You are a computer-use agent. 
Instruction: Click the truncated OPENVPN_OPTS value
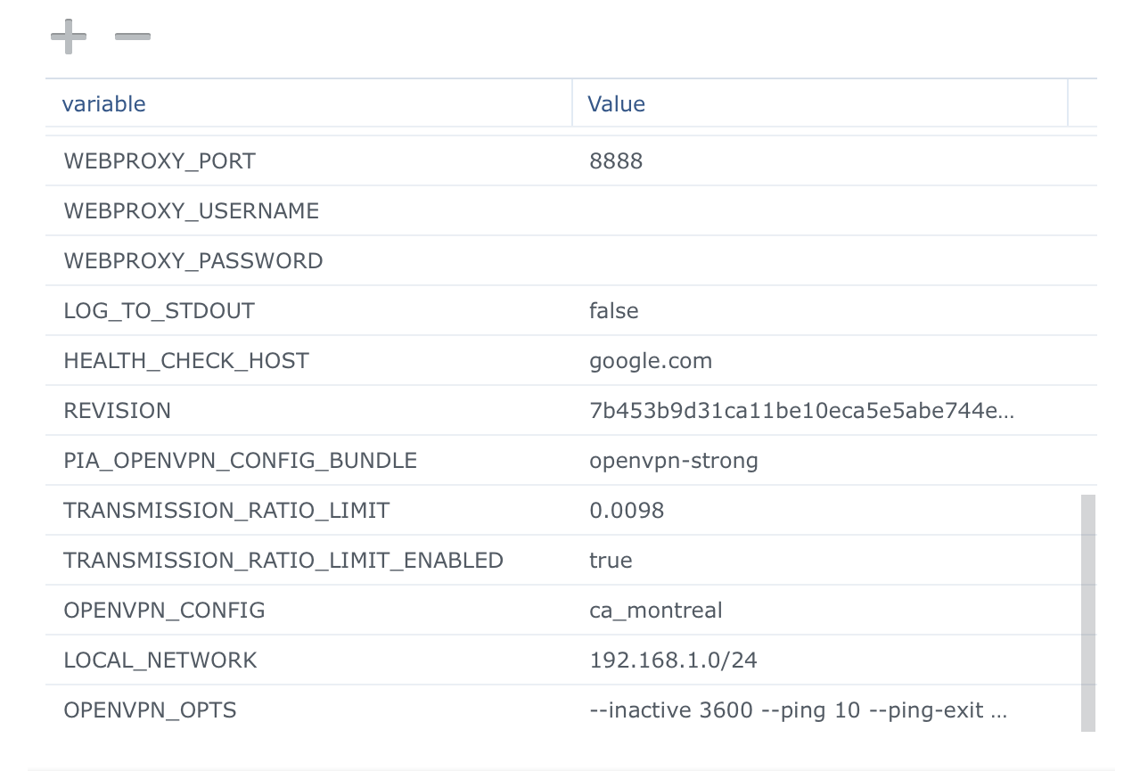pyautogui.click(x=798, y=709)
